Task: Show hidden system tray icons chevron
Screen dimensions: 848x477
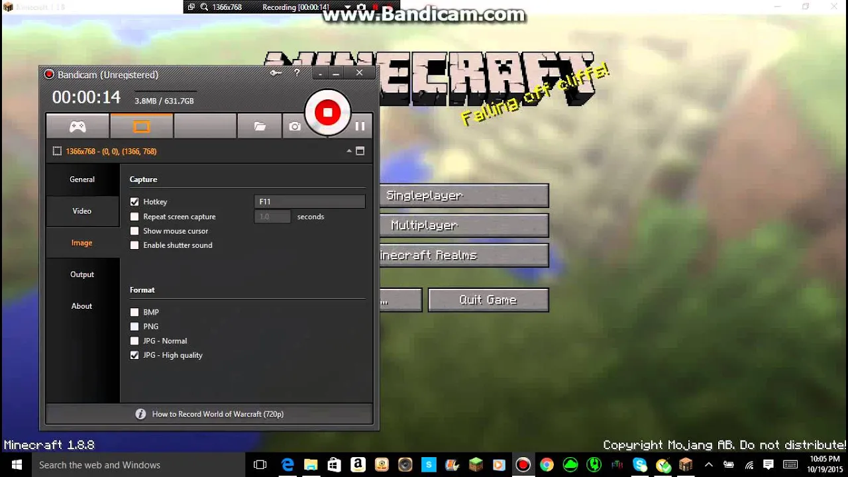Action: point(709,465)
